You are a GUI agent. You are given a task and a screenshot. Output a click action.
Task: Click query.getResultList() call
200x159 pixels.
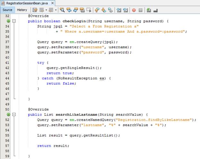(94, 135)
